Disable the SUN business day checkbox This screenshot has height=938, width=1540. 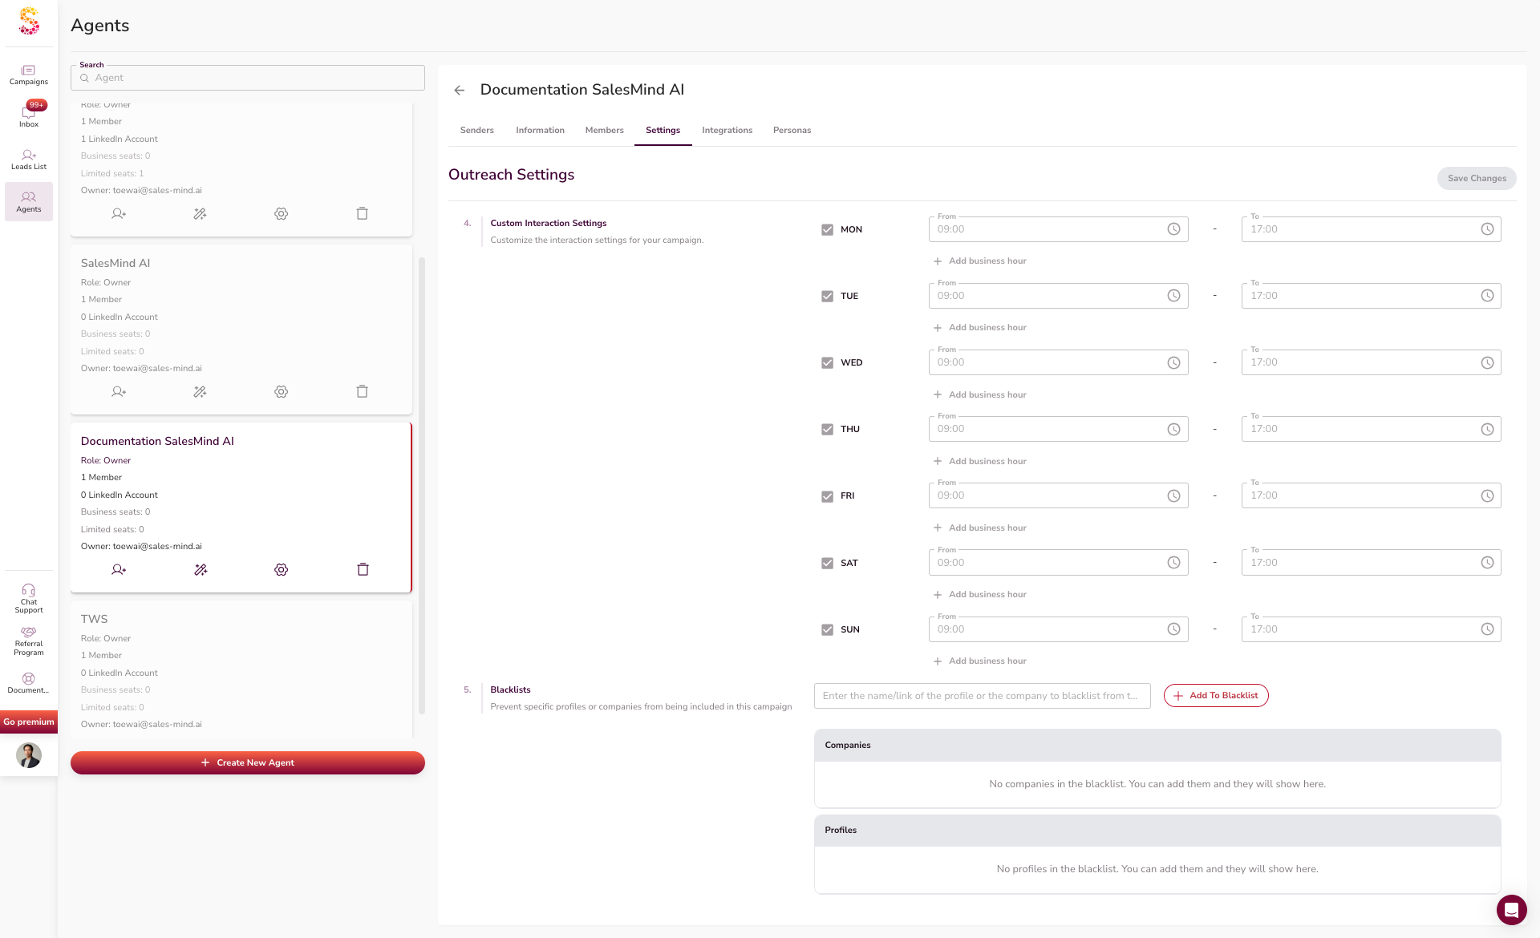pyautogui.click(x=827, y=629)
